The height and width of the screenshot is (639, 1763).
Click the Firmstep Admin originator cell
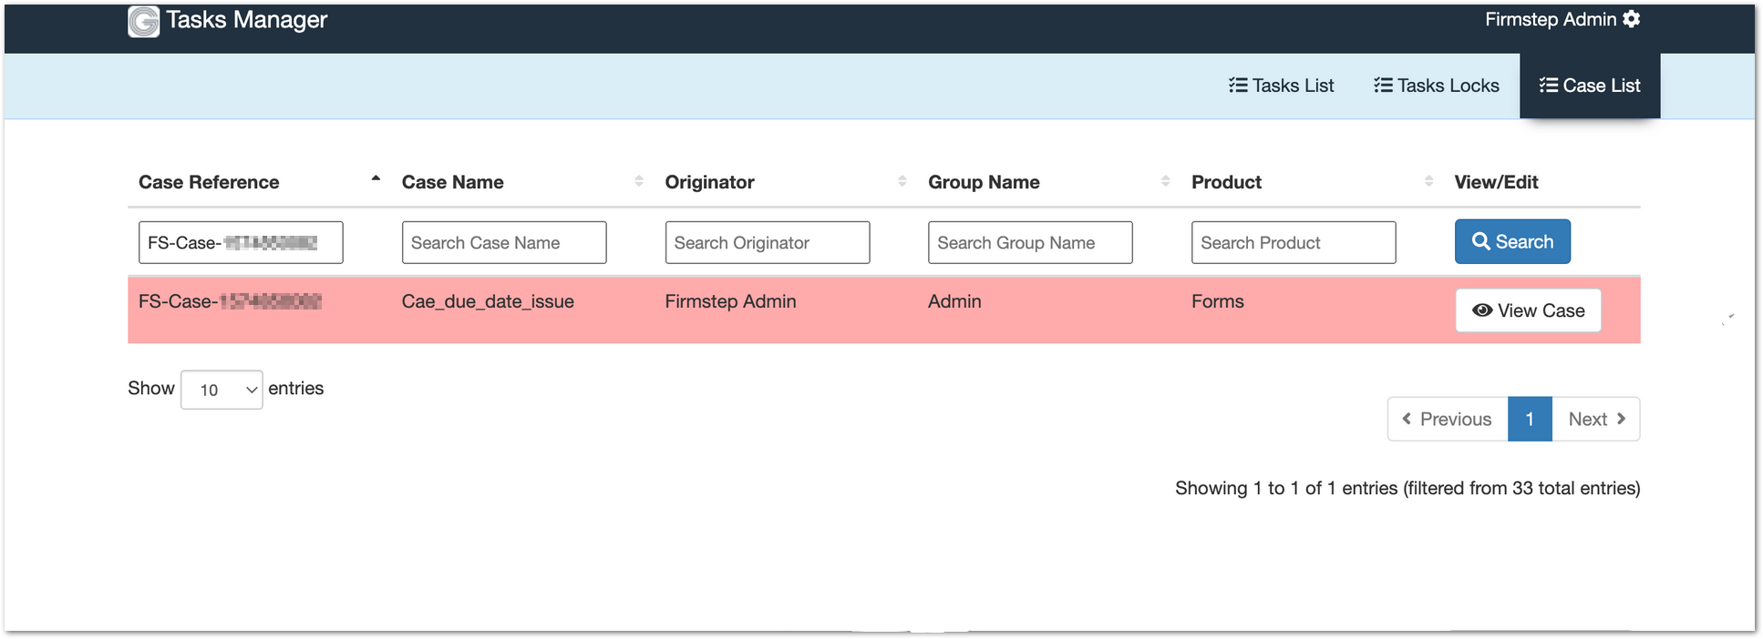click(x=730, y=301)
